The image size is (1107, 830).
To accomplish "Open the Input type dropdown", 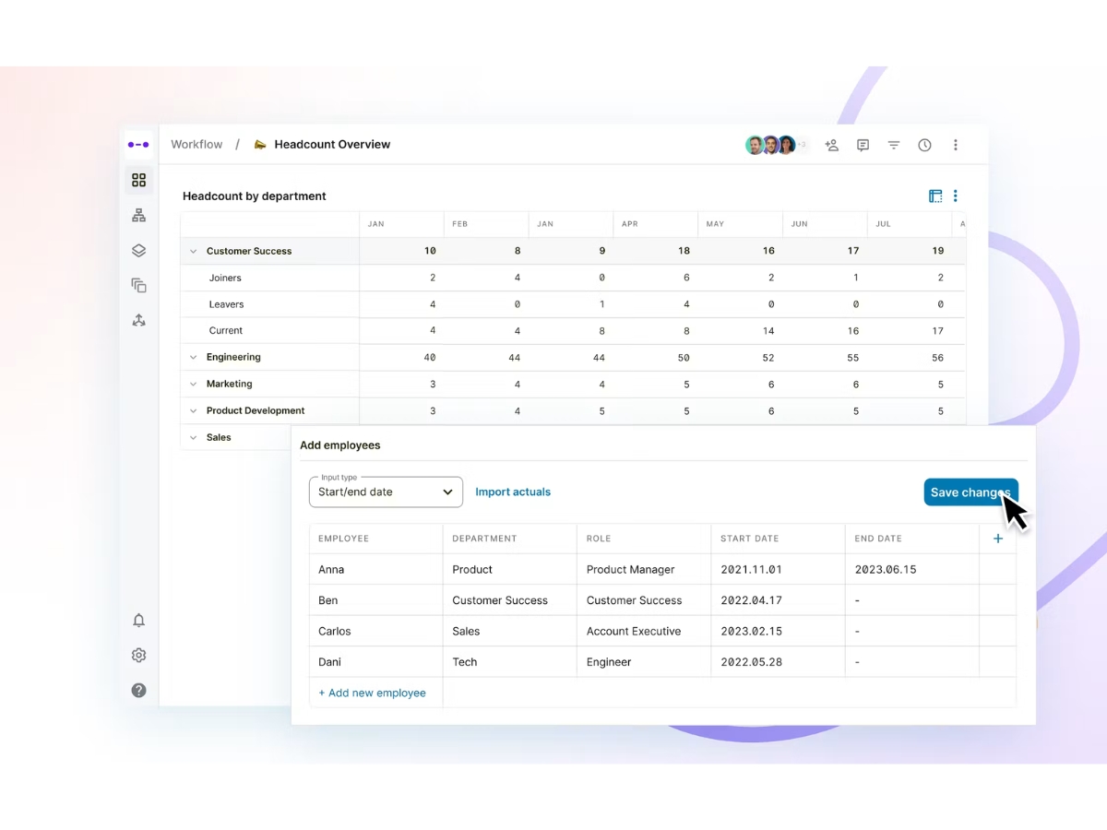I will [x=386, y=492].
